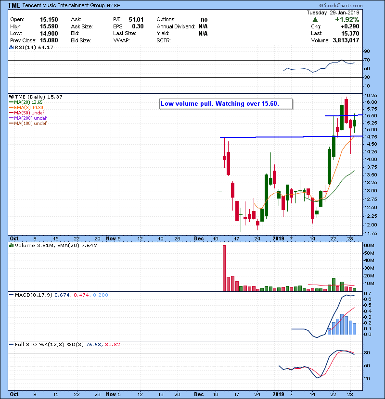385x399 pixels.
Task: Click the 60M volume spike bar in mid-December
Action: click(x=224, y=268)
